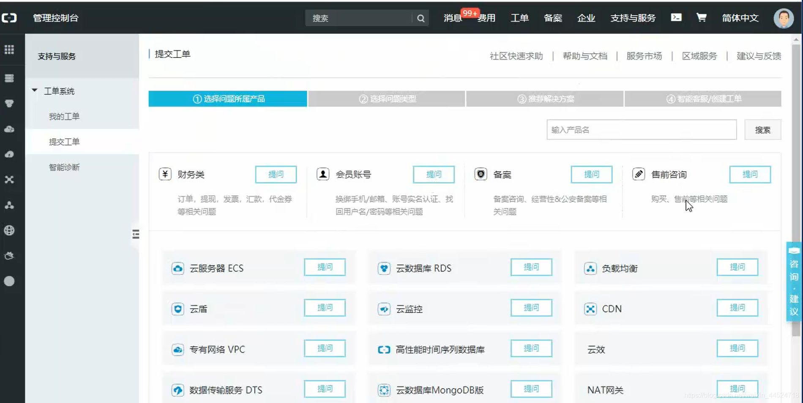Viewport: 803px width, 403px height.
Task: Click 提问 button for 售前咨询
Action: point(750,174)
